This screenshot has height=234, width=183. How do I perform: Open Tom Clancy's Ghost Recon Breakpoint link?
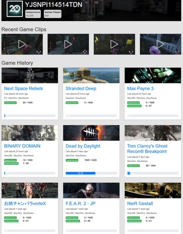click(147, 149)
